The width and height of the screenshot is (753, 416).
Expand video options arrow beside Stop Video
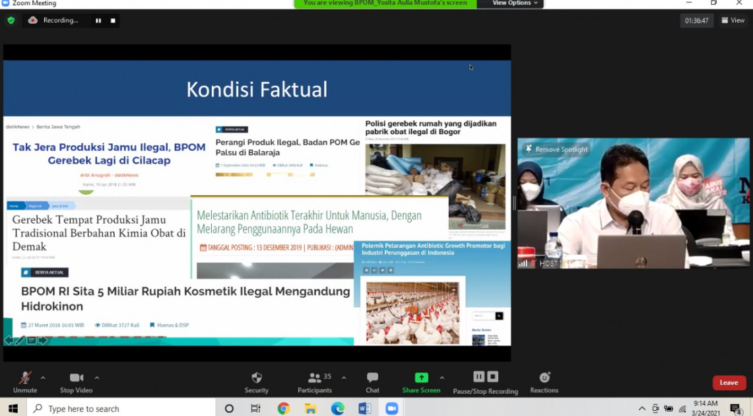[x=97, y=378]
